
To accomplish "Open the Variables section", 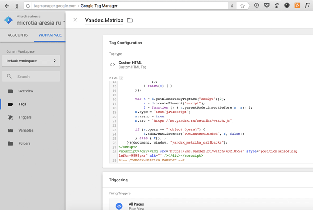I will coord(26,130).
